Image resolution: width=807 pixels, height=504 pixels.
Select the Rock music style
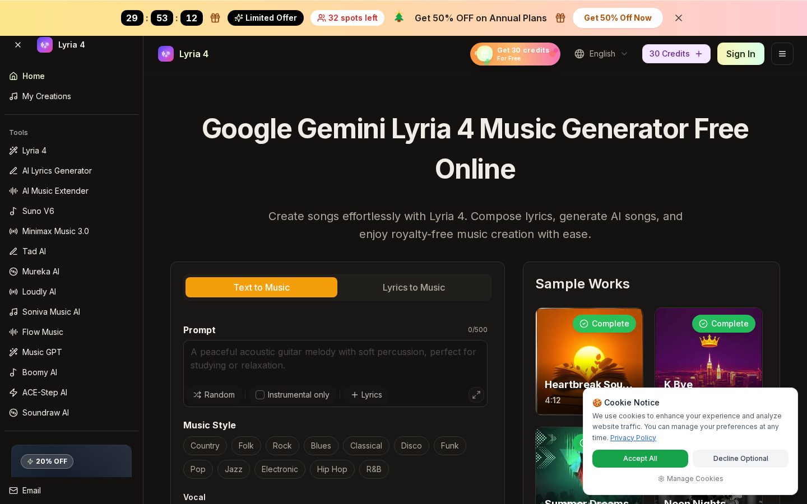(x=282, y=446)
